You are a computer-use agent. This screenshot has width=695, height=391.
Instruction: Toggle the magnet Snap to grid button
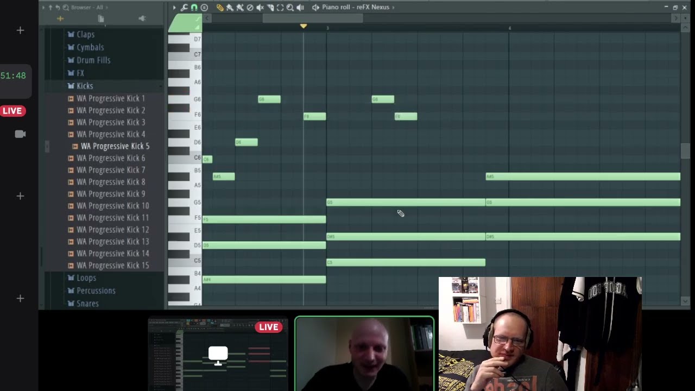[194, 8]
